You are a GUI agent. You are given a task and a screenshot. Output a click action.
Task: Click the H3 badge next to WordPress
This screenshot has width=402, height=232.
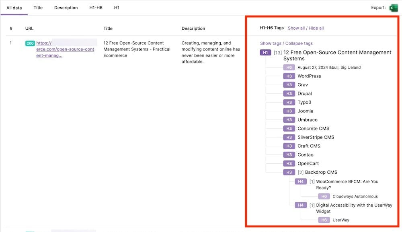pos(289,76)
